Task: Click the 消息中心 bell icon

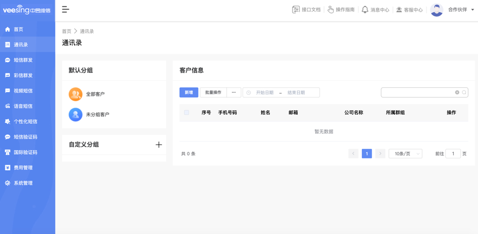Action: (365, 10)
